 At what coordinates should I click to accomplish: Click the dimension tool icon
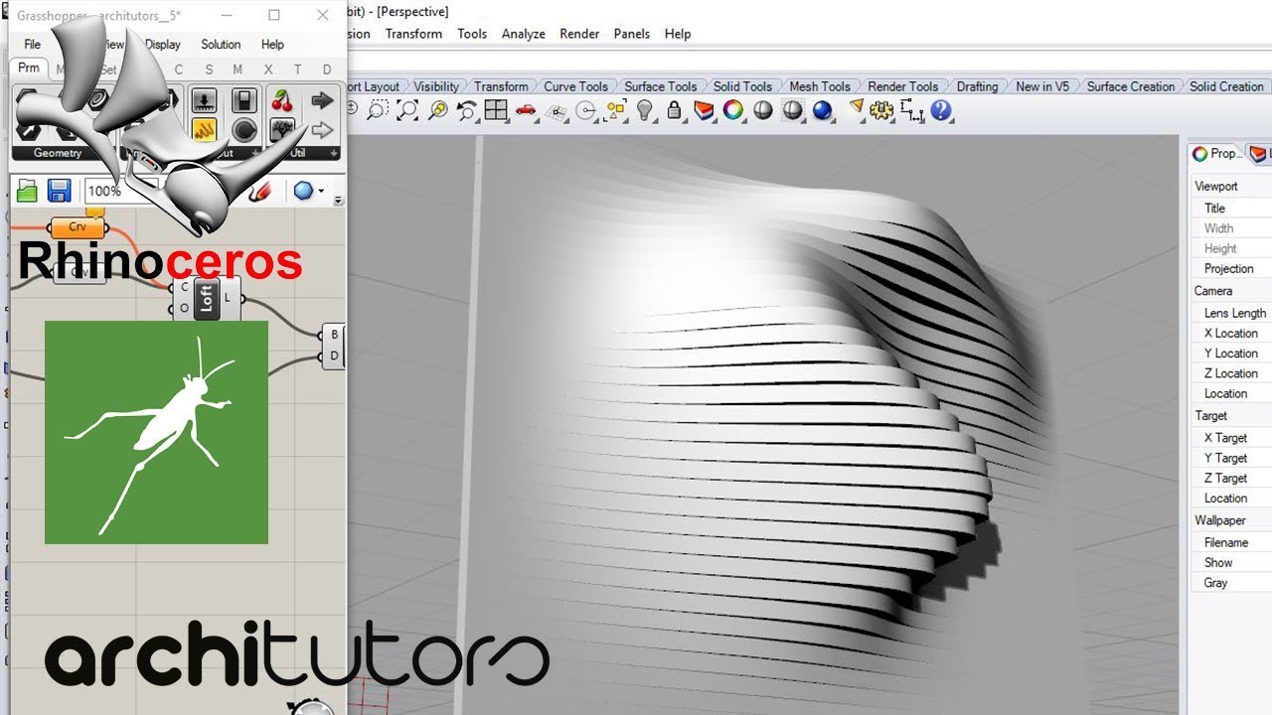pyautogui.click(x=911, y=110)
